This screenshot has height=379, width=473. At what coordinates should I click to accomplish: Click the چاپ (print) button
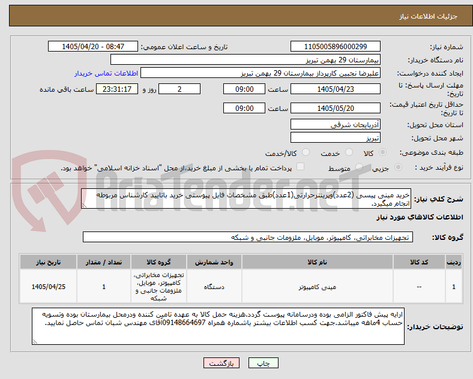pyautogui.click(x=263, y=363)
